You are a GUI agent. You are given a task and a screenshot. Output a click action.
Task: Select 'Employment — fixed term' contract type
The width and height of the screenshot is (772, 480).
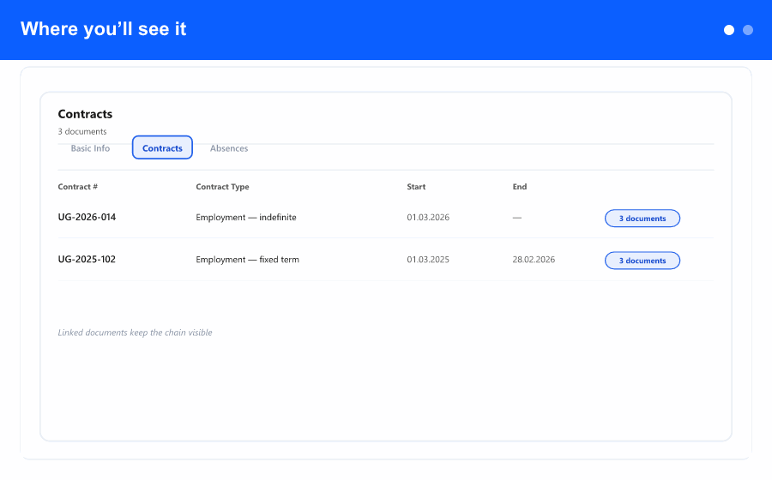tap(247, 260)
